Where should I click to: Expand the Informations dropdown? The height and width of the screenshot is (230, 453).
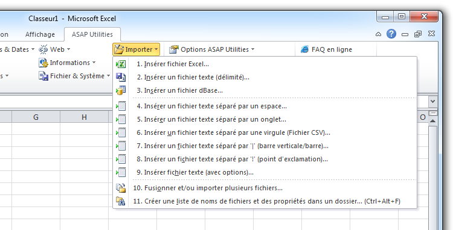click(67, 63)
